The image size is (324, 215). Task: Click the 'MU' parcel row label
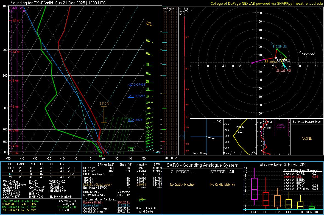(11, 177)
